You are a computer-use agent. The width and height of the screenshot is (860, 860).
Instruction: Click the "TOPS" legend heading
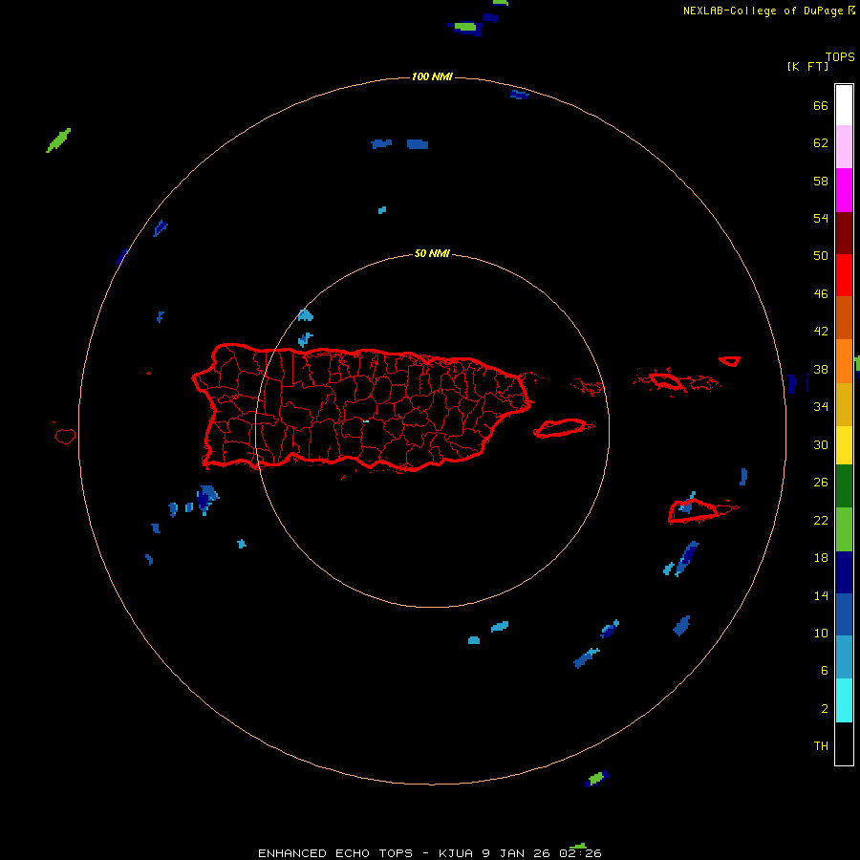point(840,57)
